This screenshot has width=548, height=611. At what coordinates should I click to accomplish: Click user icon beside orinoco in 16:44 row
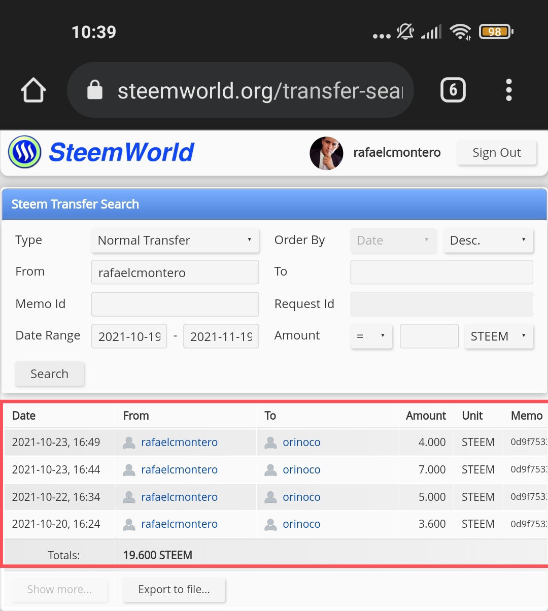click(271, 470)
